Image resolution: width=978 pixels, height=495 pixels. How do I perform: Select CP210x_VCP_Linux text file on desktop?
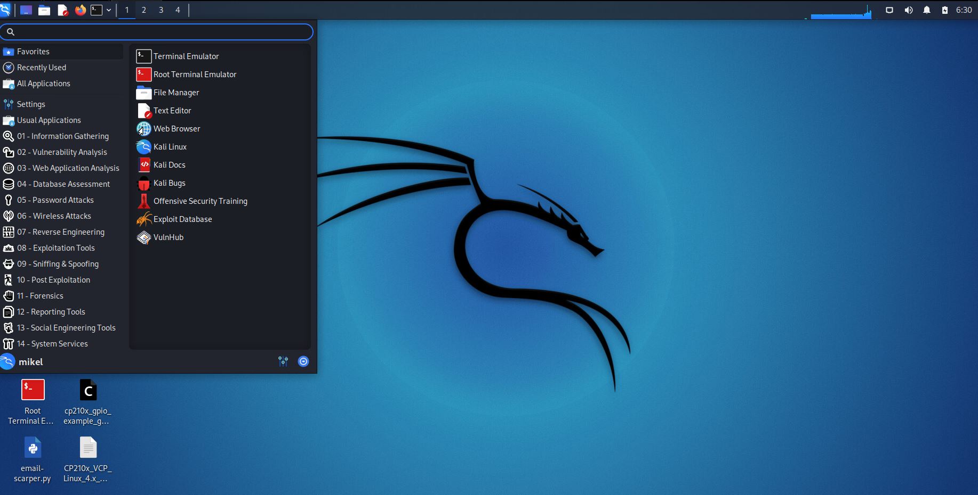[x=88, y=459]
